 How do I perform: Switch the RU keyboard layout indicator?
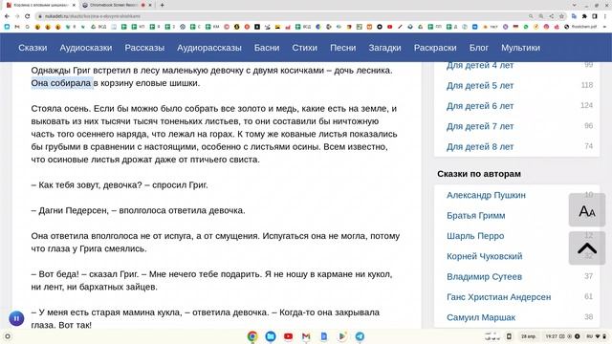click(x=589, y=336)
